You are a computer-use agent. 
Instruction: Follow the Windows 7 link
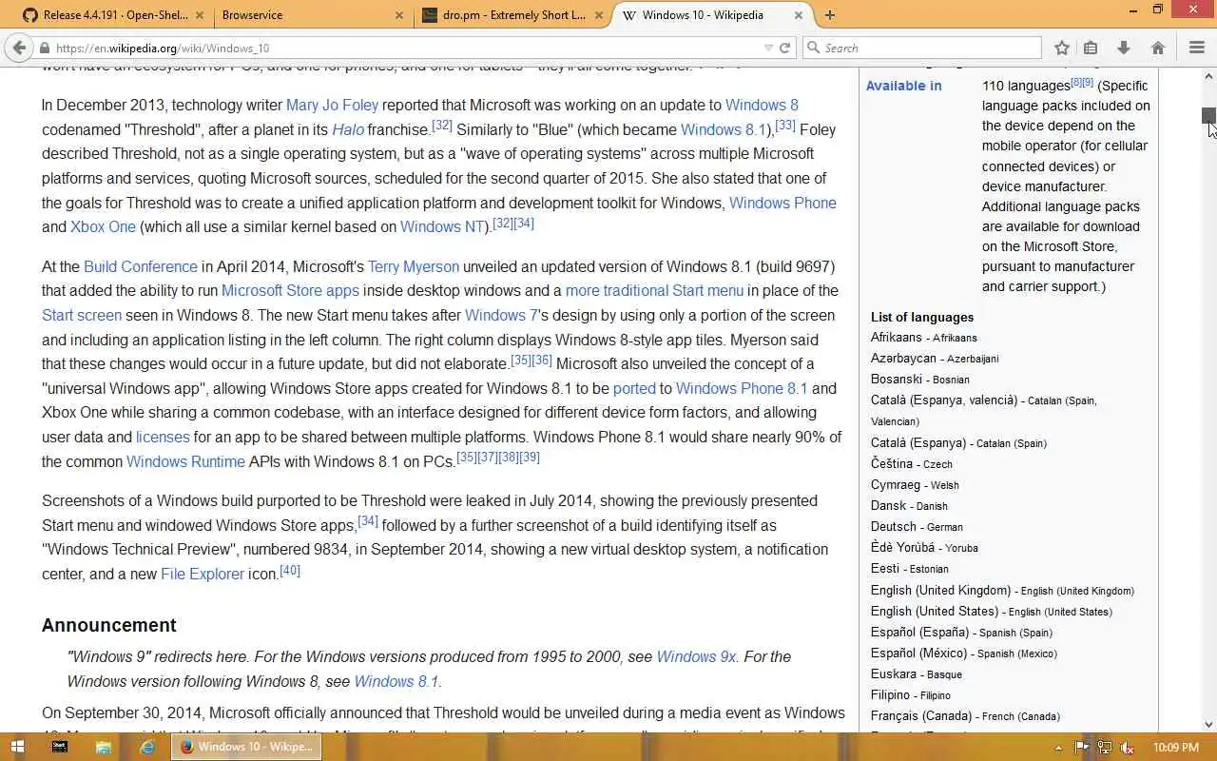click(x=501, y=315)
